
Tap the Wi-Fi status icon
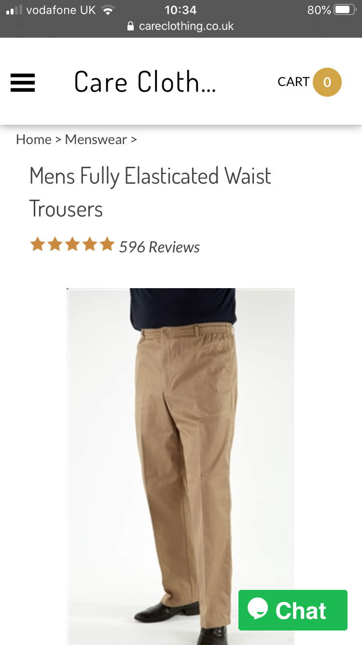(108, 10)
